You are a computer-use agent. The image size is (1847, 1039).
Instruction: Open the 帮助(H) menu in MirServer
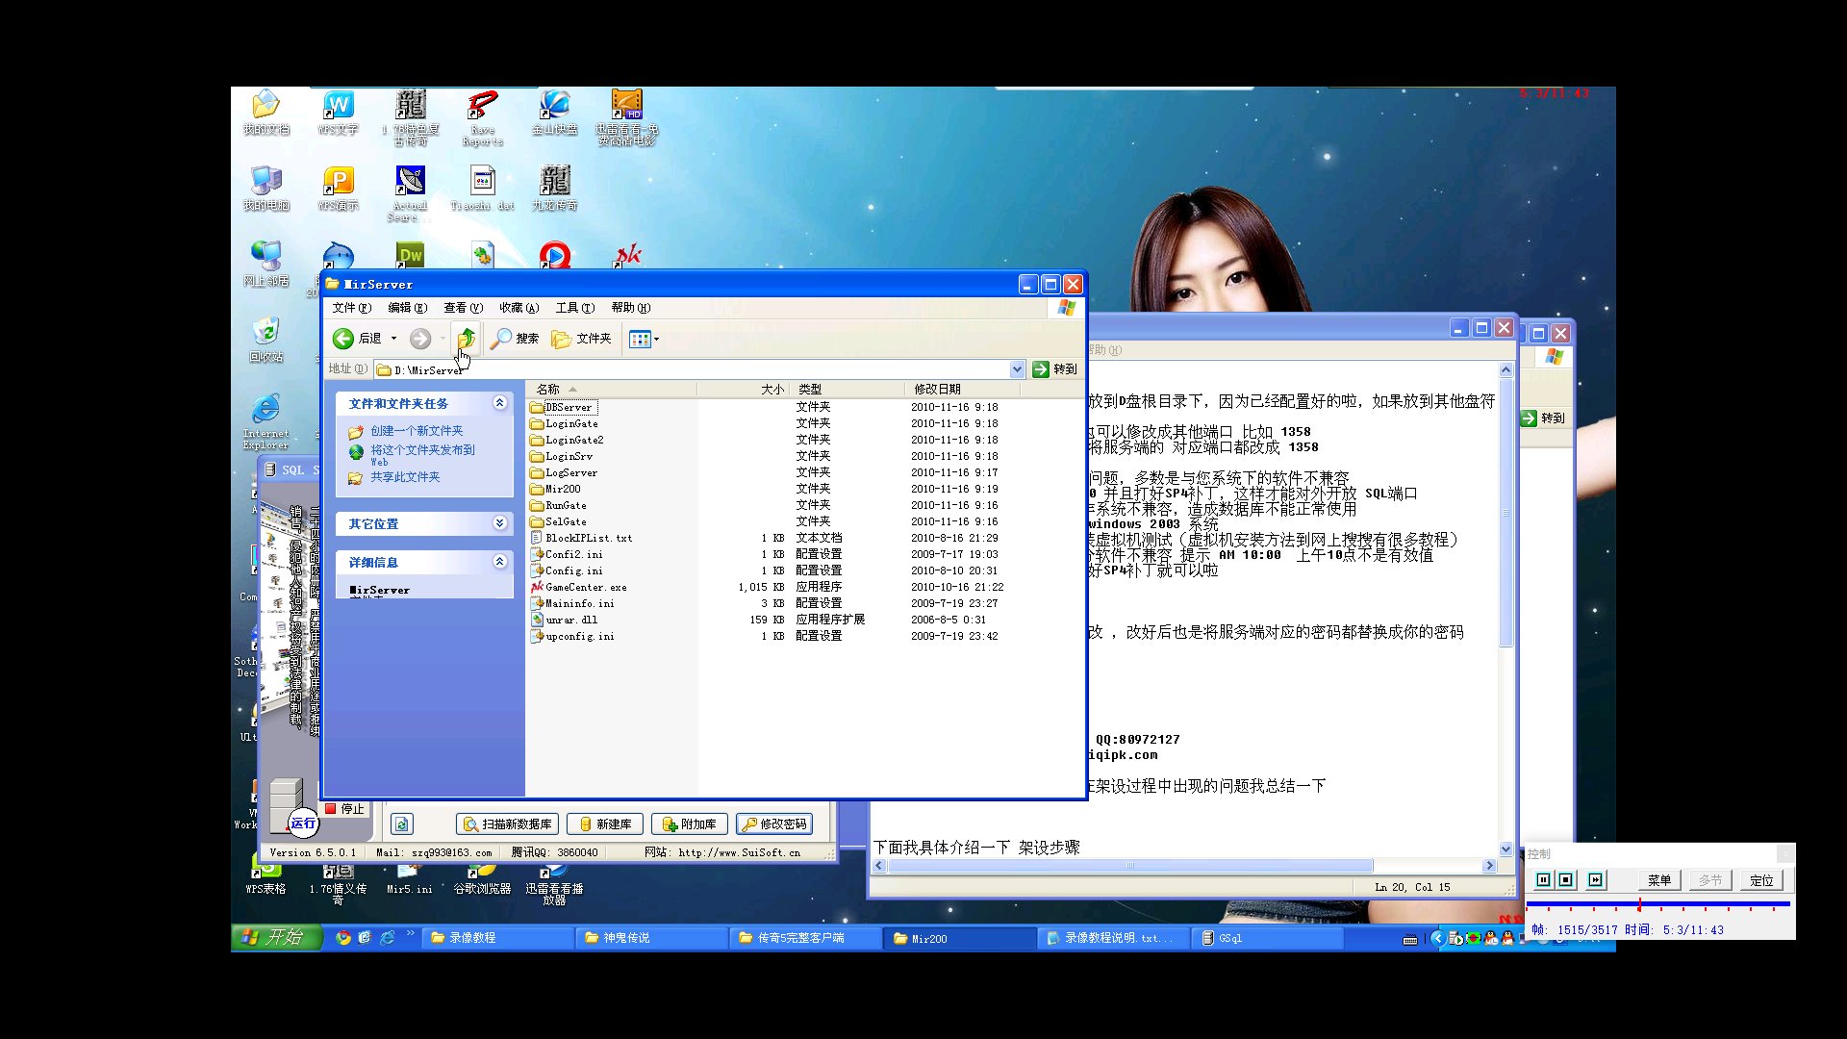pos(630,308)
